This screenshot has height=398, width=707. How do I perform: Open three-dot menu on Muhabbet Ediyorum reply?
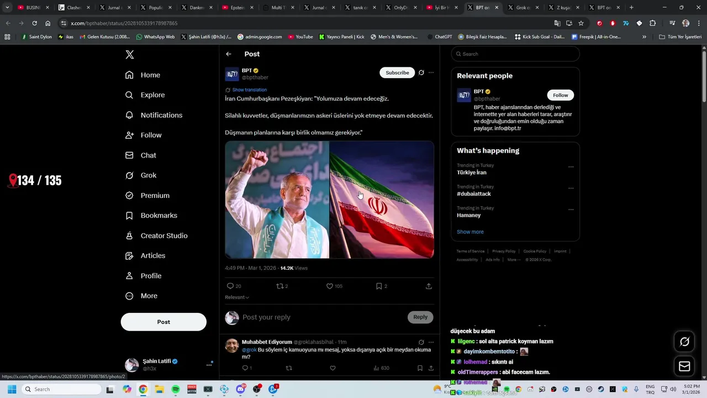(x=431, y=342)
